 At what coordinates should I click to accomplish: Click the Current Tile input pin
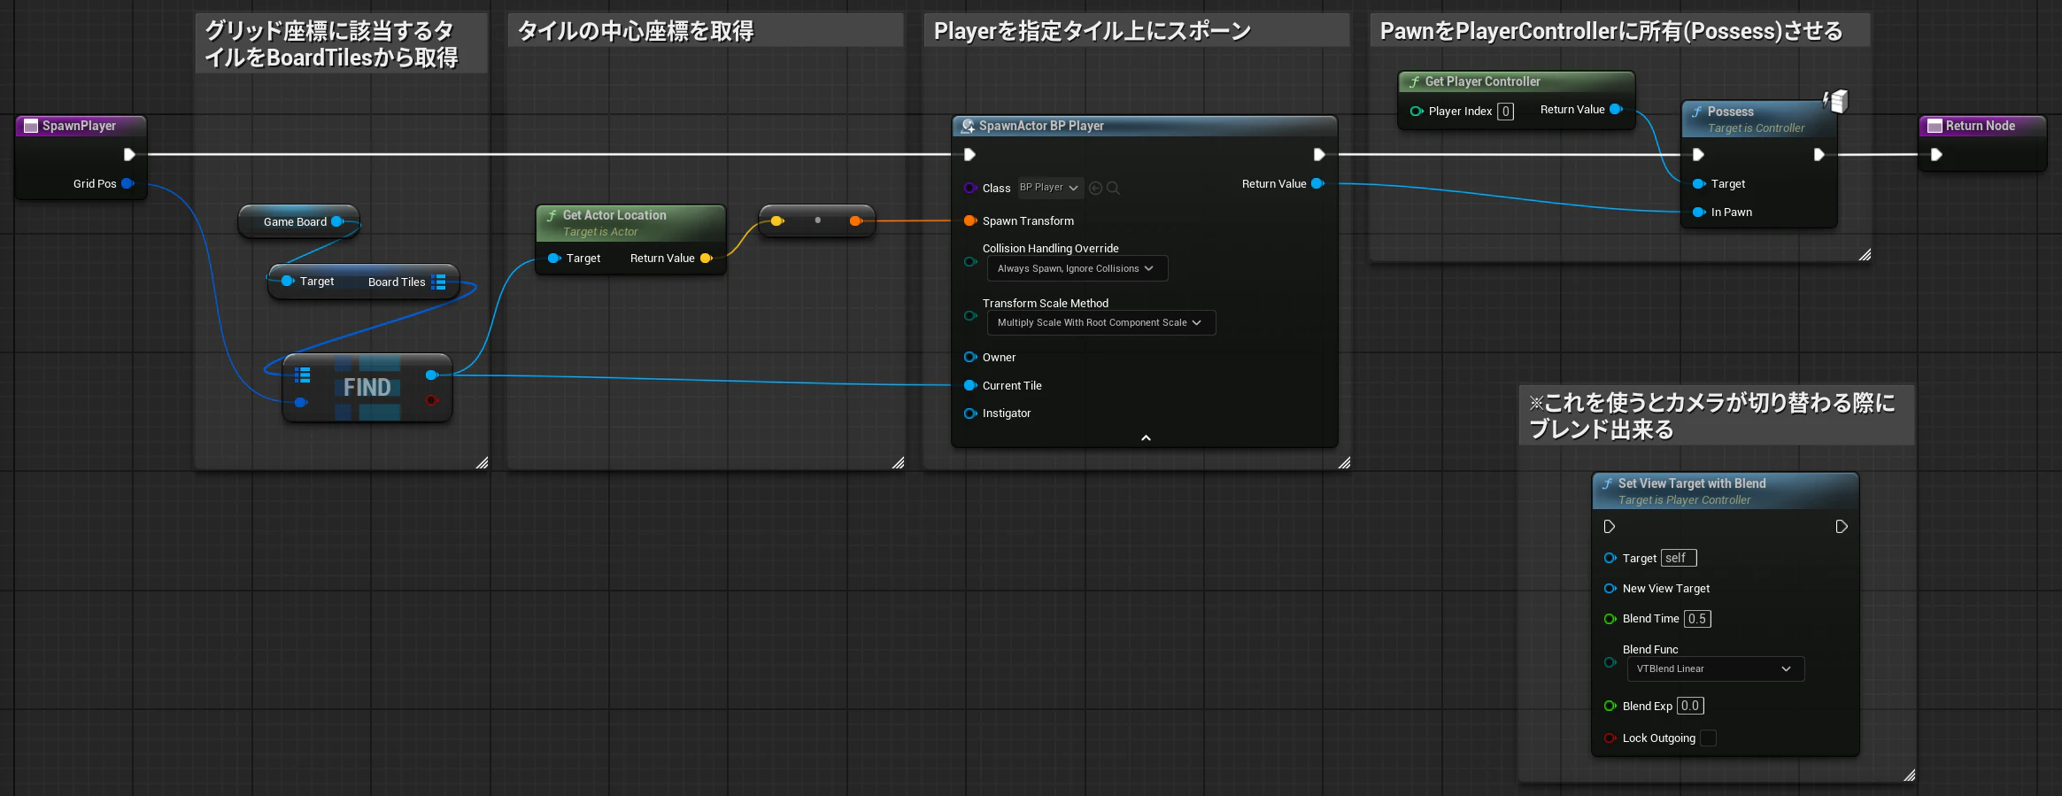click(x=970, y=386)
